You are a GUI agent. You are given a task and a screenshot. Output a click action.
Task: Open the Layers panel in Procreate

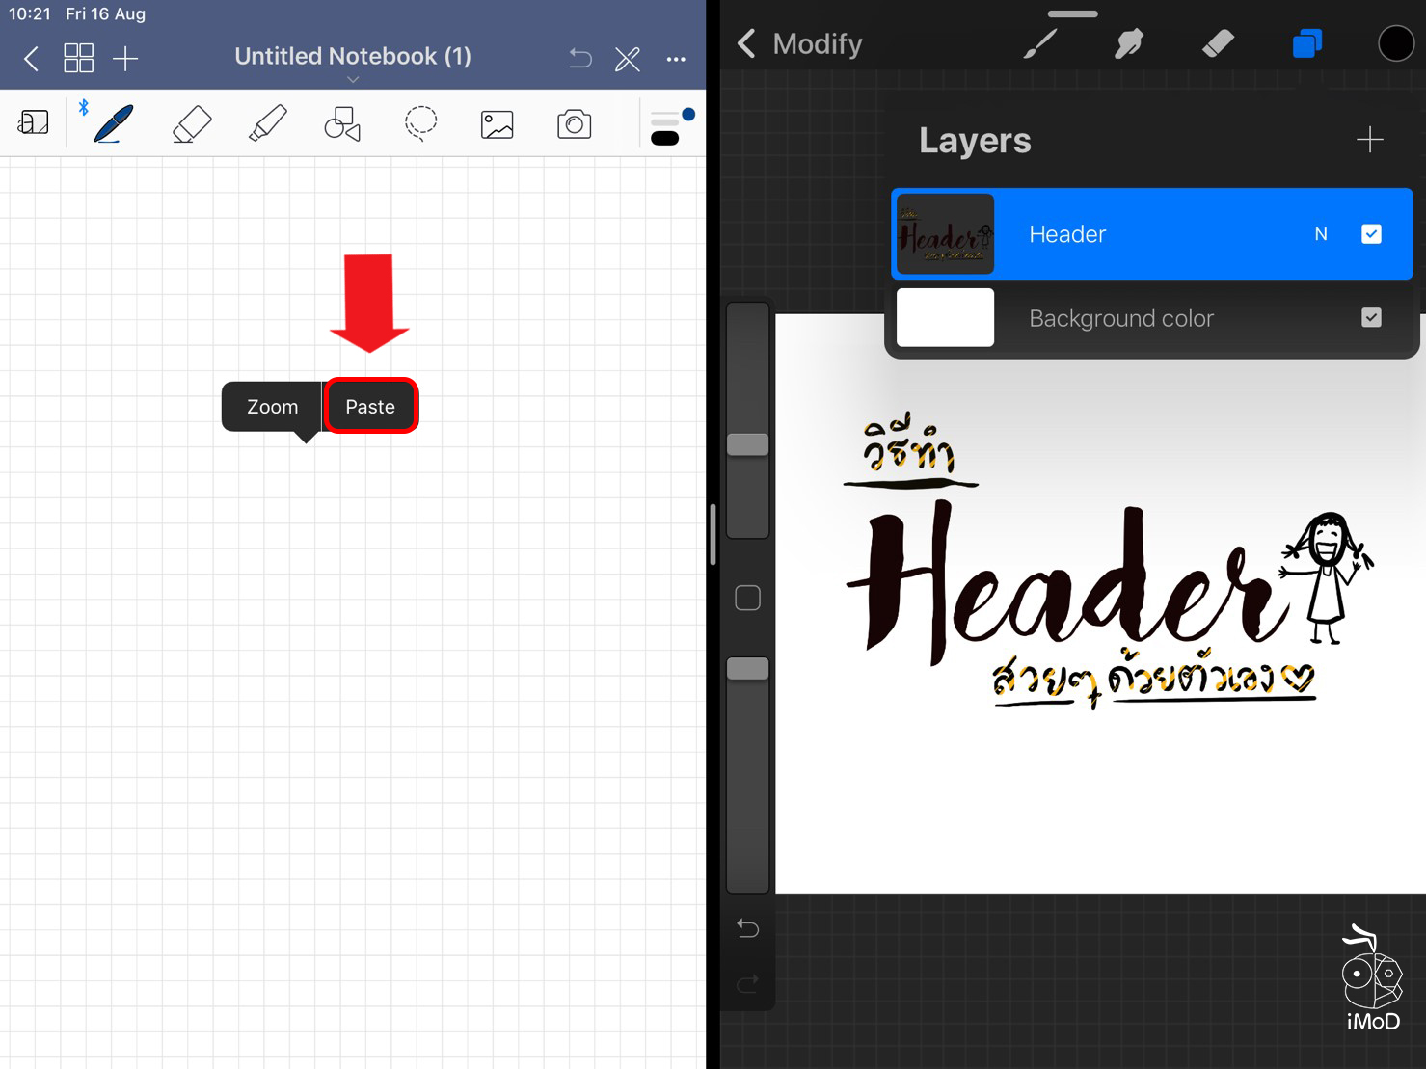[1306, 42]
